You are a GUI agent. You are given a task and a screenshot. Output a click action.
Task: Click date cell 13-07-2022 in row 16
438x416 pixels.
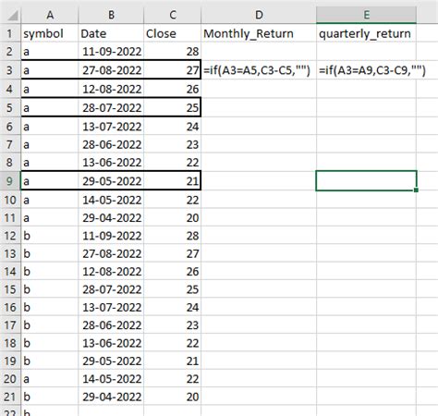(x=111, y=307)
